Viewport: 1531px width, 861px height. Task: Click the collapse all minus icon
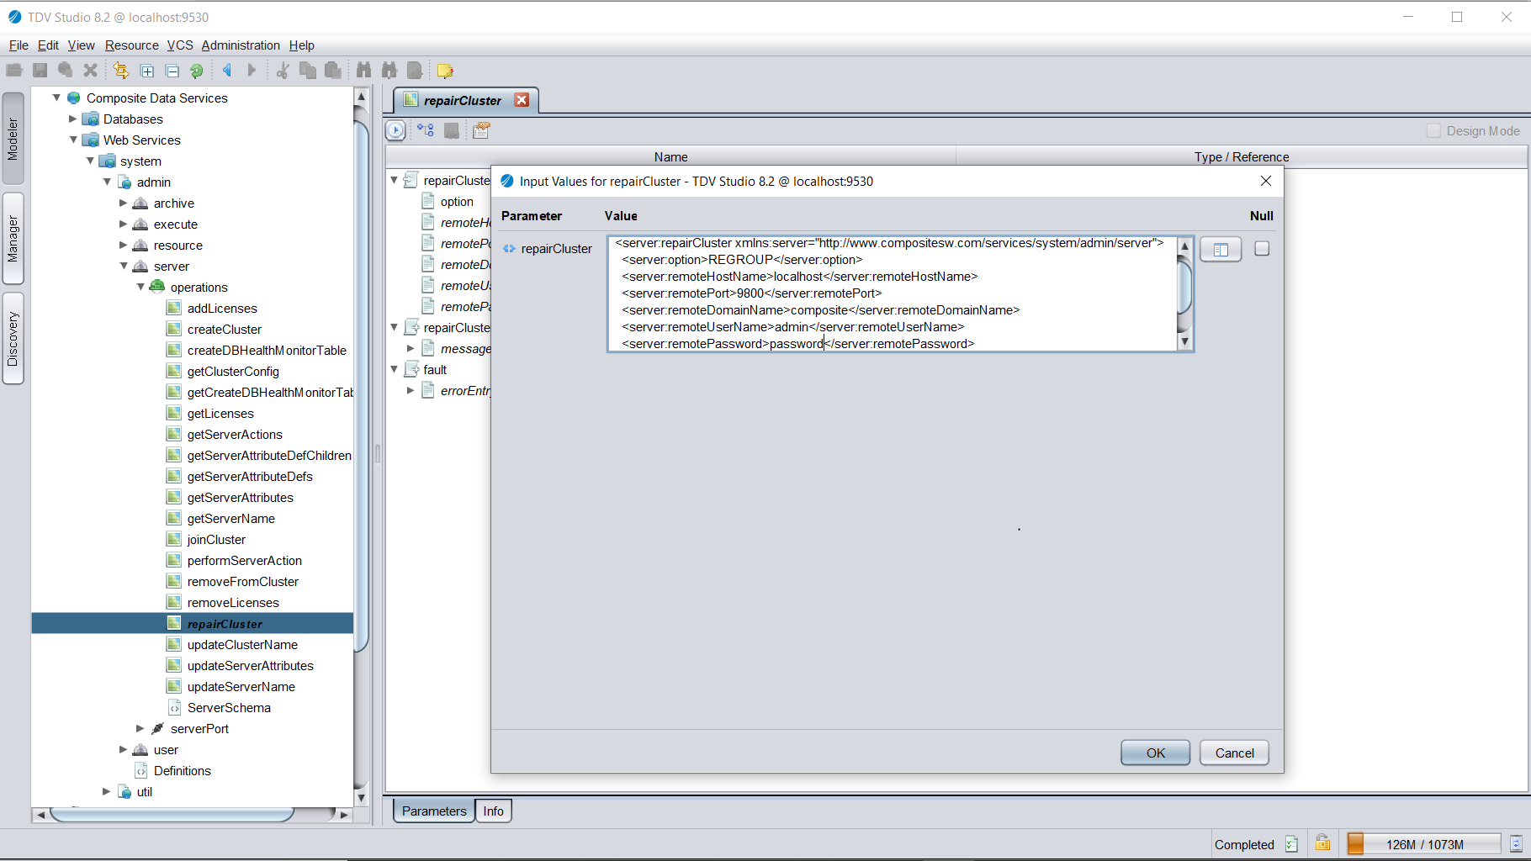[172, 71]
